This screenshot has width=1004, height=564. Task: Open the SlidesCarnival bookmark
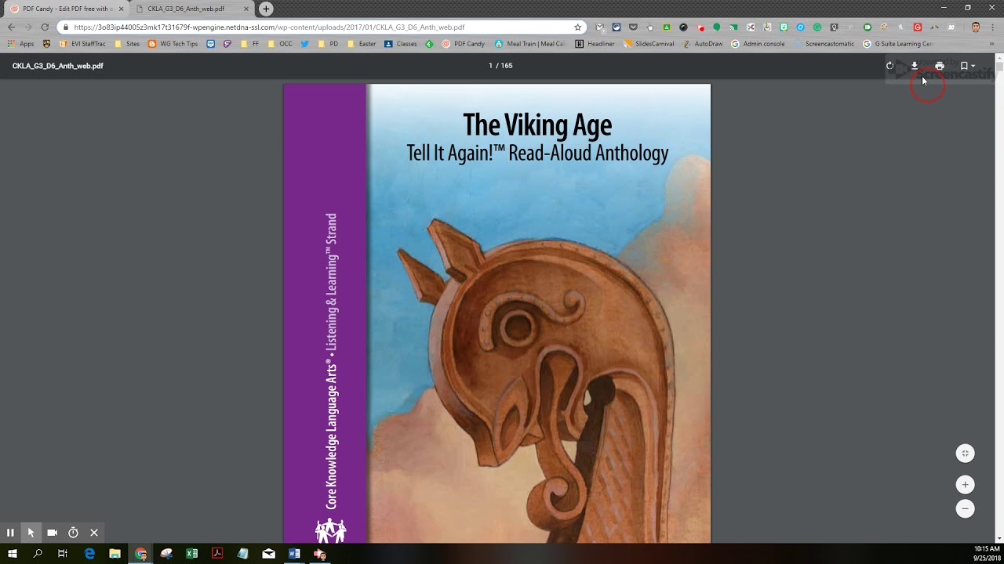(649, 44)
